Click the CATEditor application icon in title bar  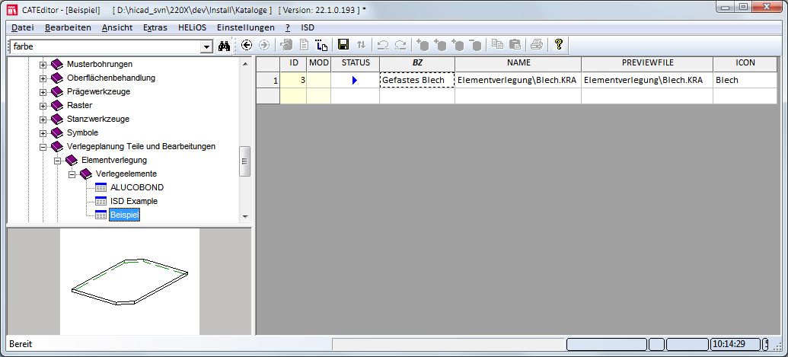[x=12, y=8]
